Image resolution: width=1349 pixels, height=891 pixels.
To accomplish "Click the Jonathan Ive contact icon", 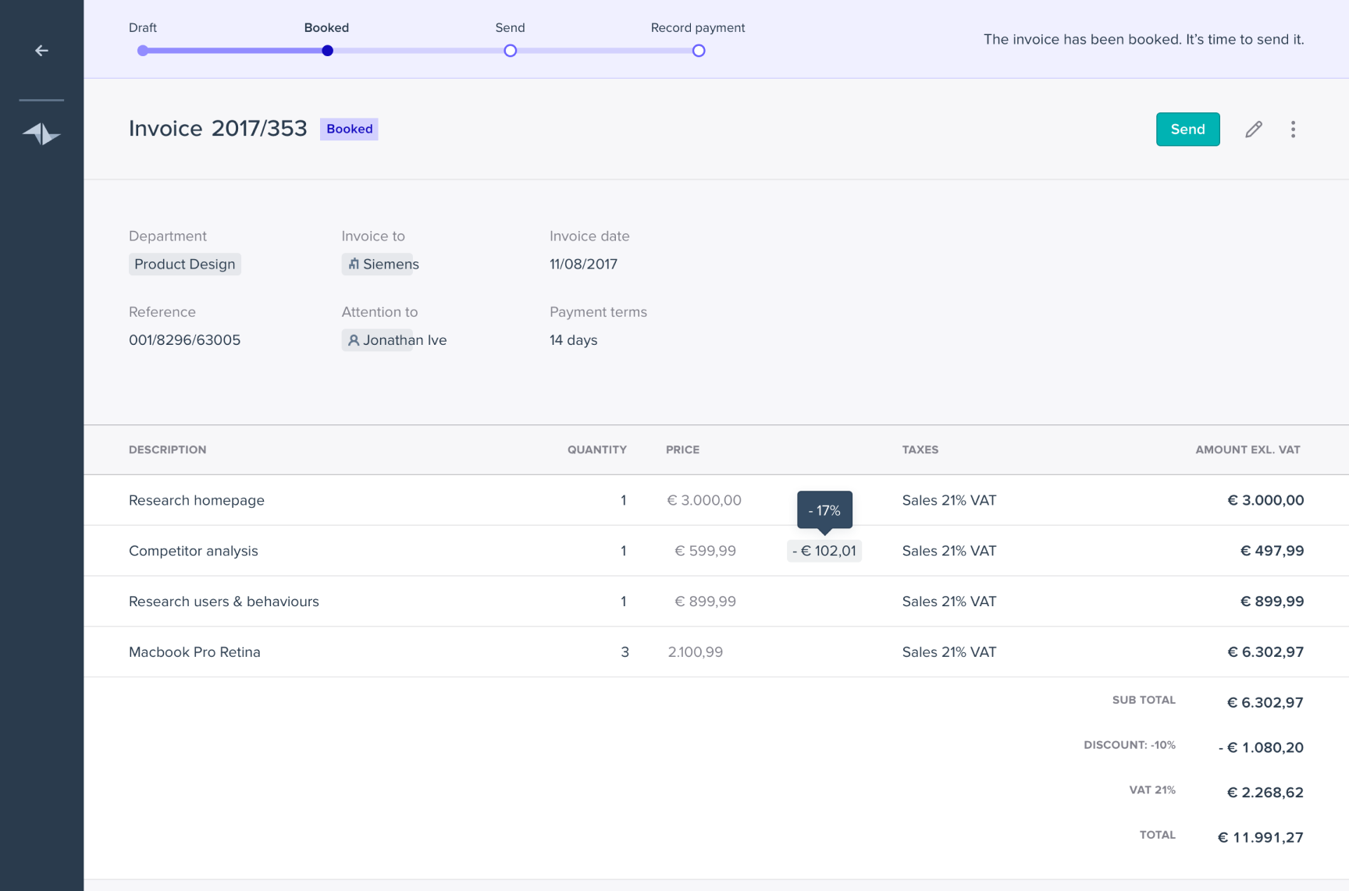I will pyautogui.click(x=354, y=340).
